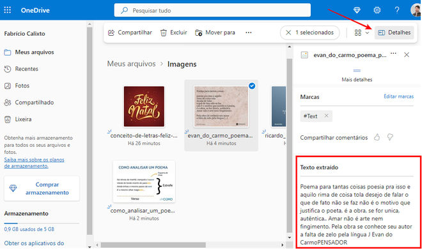Open the Feliz Natal image thumbnail
This screenshot has height=249, width=422.
tap(144, 107)
